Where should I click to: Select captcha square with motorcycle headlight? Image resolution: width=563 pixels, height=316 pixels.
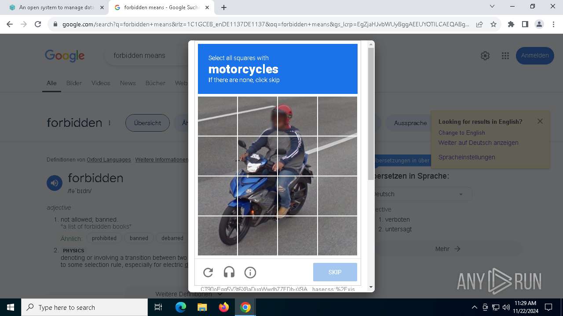pyautogui.click(x=257, y=156)
